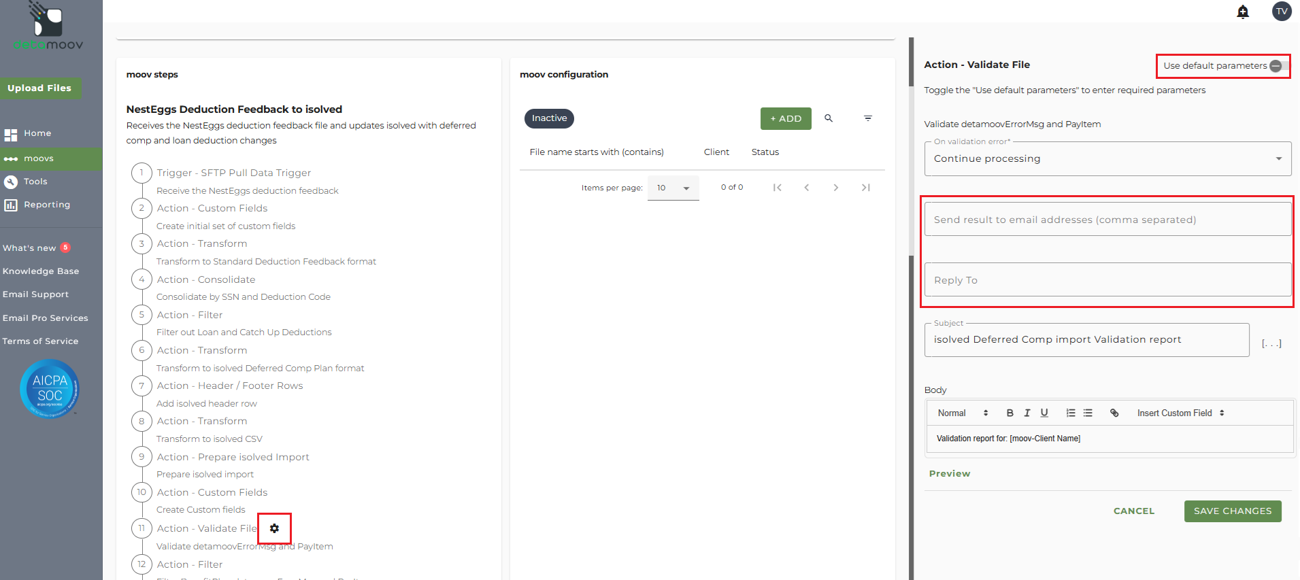
Task: Click the Upload Files button
Action: [x=40, y=88]
